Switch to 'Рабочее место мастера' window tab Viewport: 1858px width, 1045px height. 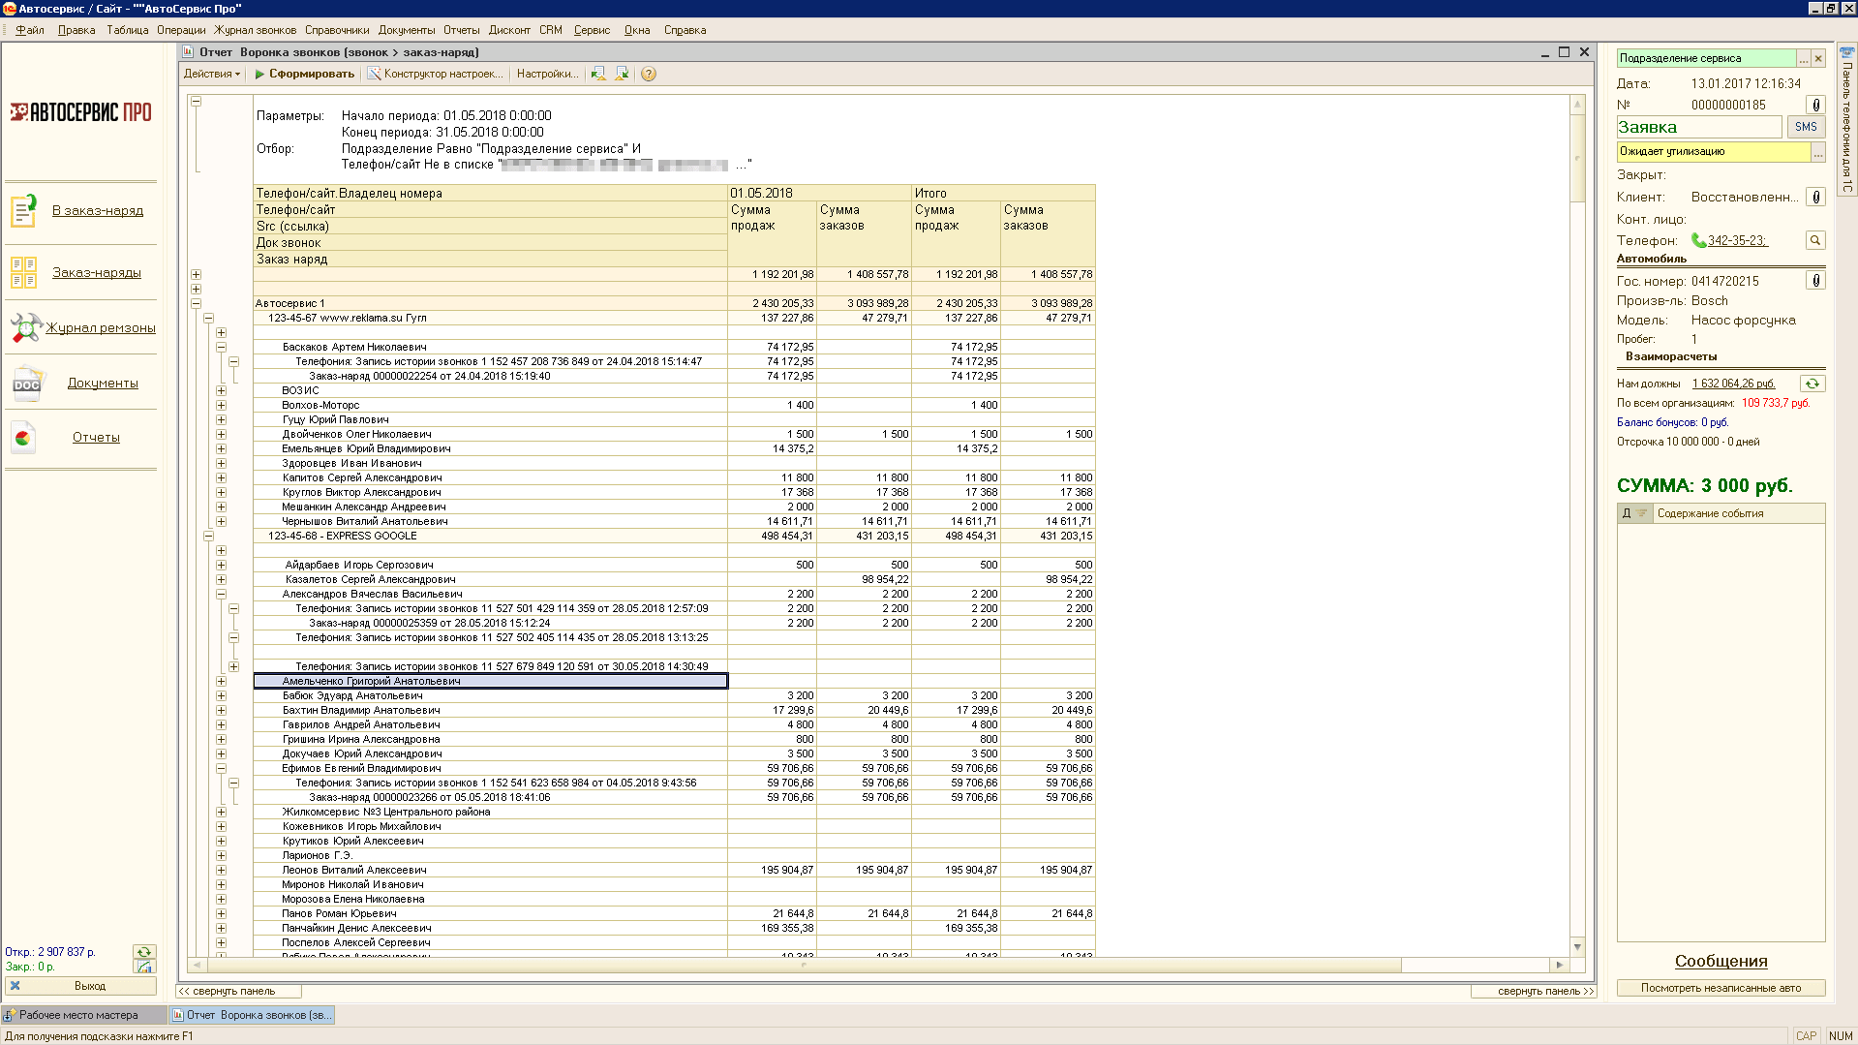(x=78, y=1015)
